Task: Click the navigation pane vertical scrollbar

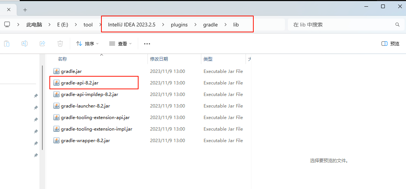Action: click(x=42, y=108)
